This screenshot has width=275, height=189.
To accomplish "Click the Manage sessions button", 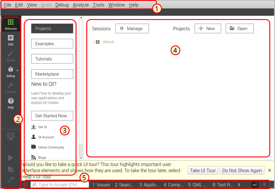I will click(132, 28).
